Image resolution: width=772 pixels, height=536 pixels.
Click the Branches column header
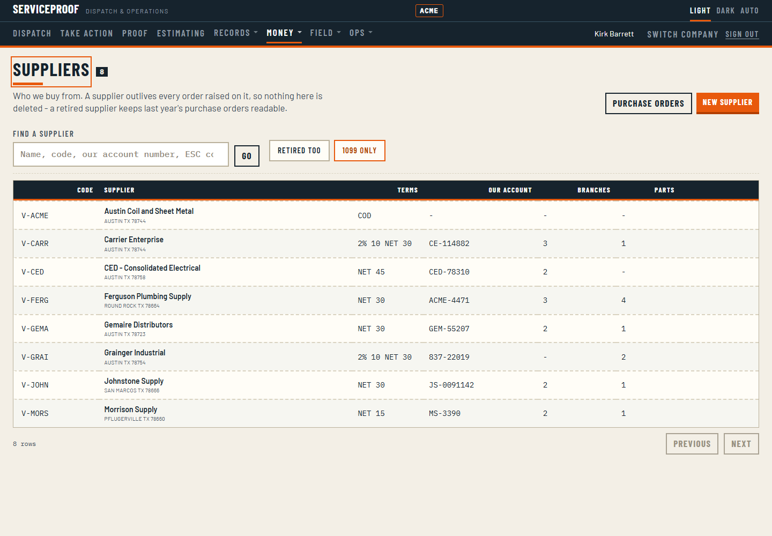click(x=594, y=190)
